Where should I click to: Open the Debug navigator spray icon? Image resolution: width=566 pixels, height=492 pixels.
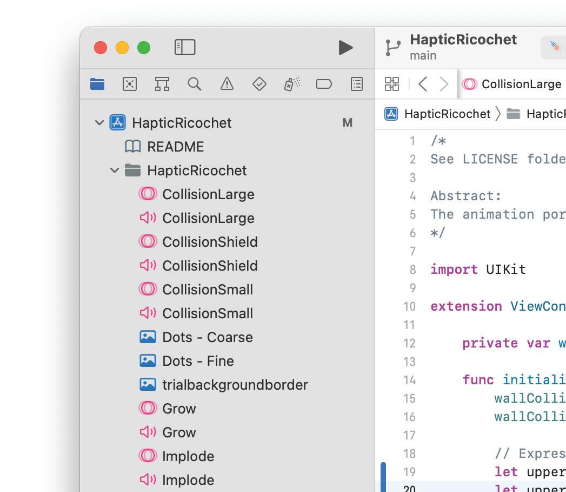(x=292, y=84)
